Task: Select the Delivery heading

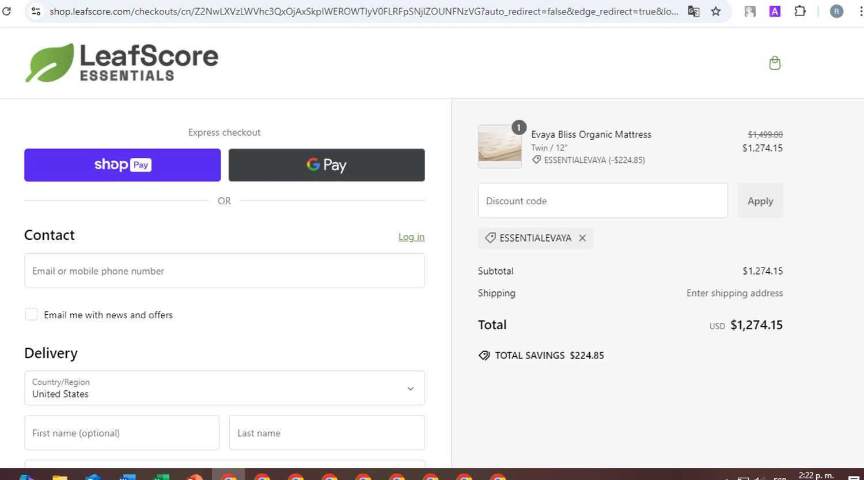Action: pyautogui.click(x=51, y=353)
